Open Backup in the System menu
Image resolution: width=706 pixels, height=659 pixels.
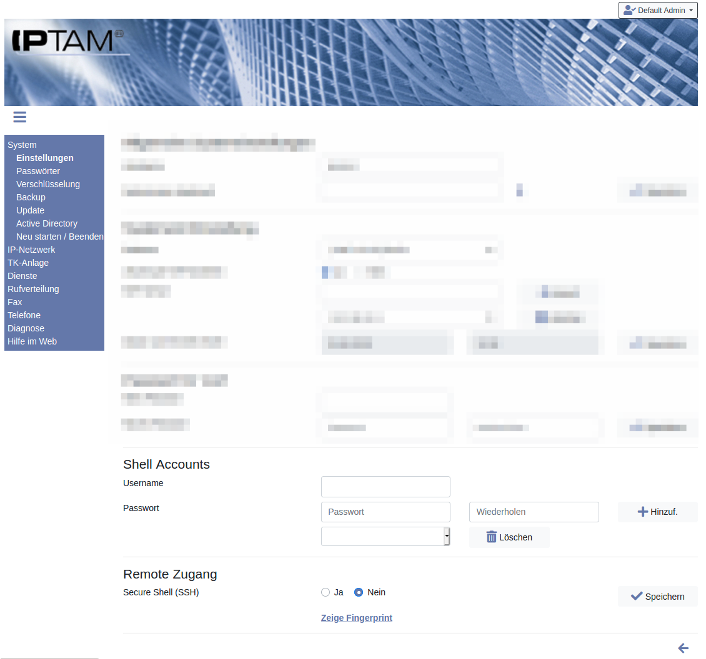point(31,197)
